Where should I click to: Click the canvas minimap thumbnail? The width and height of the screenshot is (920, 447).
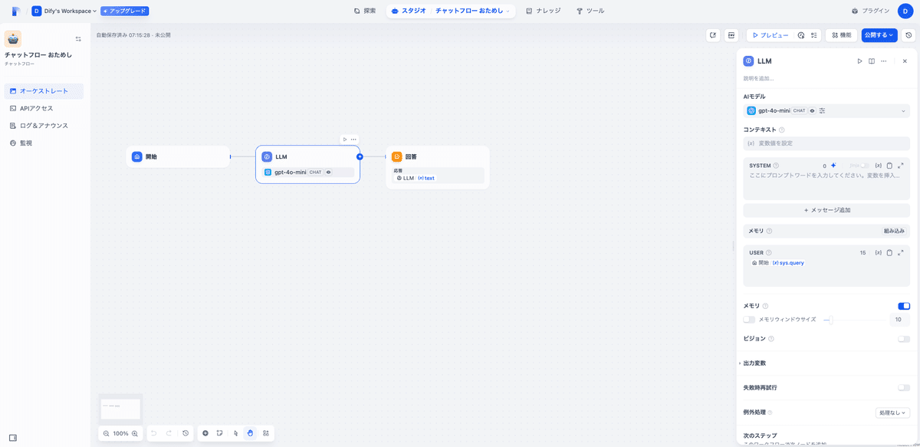(x=120, y=408)
